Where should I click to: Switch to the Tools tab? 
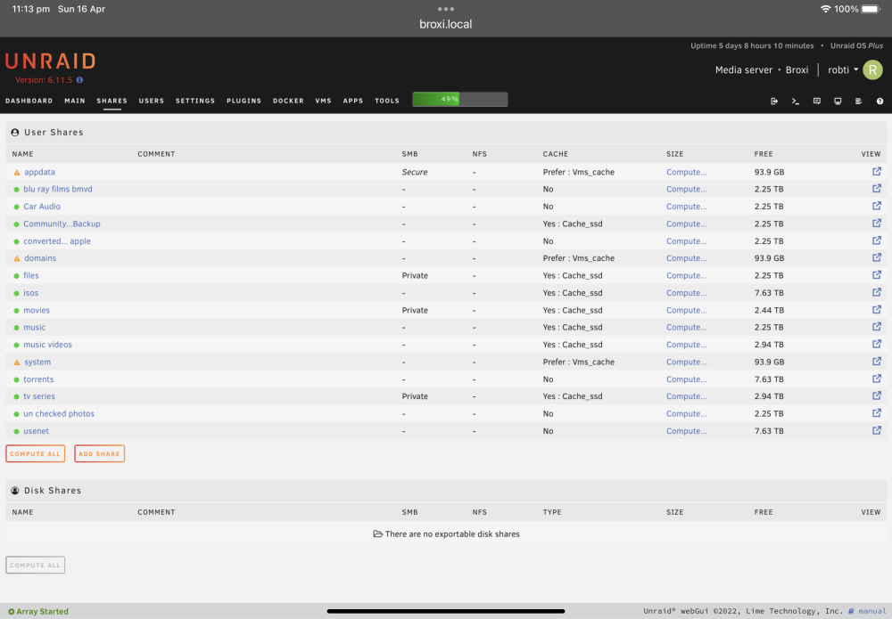pos(387,101)
